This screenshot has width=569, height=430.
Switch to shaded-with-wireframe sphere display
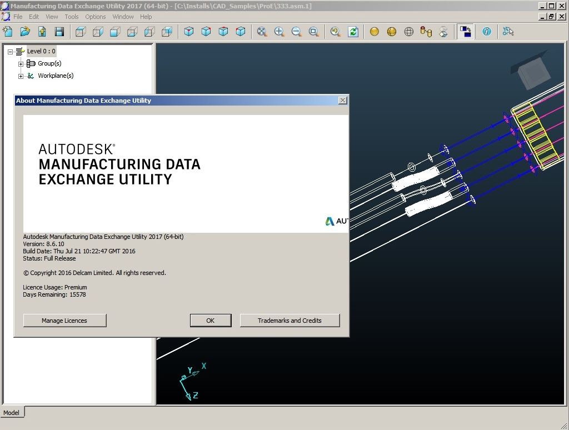392,32
